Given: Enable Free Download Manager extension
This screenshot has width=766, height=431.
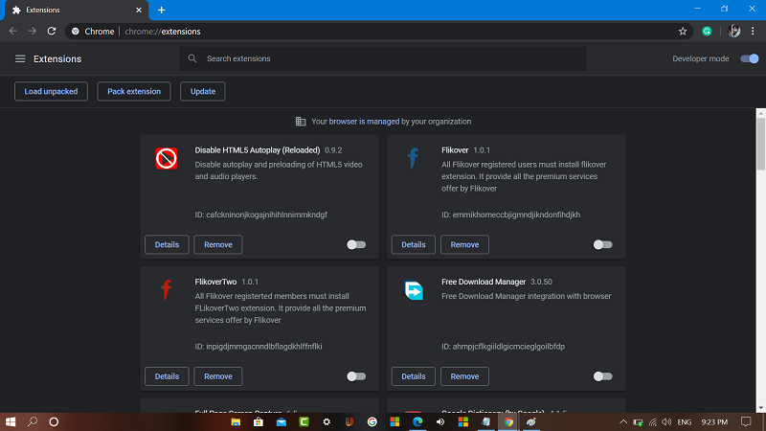Looking at the screenshot, I should [x=603, y=376].
